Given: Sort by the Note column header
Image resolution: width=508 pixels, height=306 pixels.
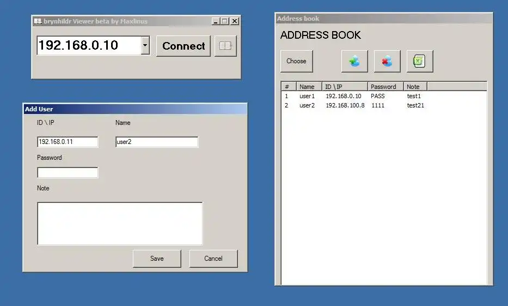Looking at the screenshot, I should coord(415,87).
